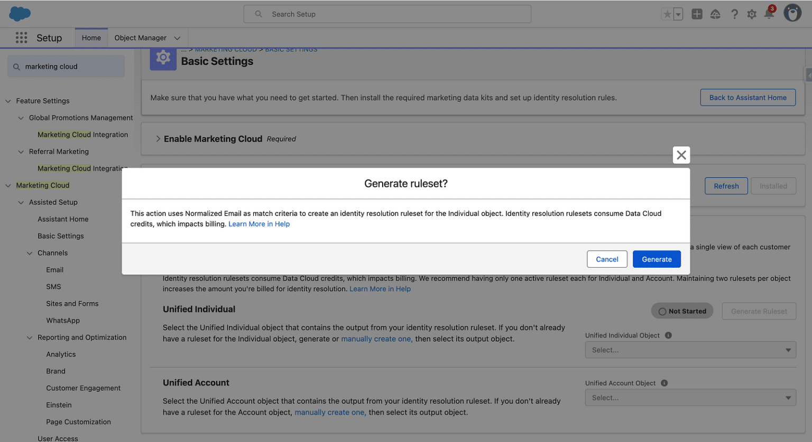Open Learn More in Help link in dialog
Image resolution: width=812 pixels, height=442 pixels.
(x=259, y=224)
